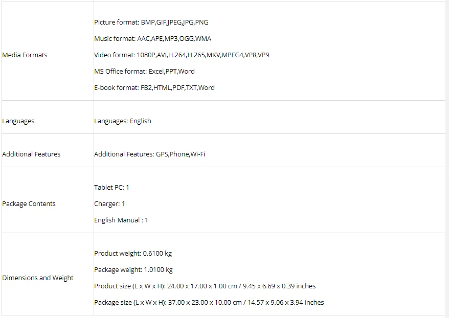Click the Languages: English value text

pyautogui.click(x=122, y=121)
